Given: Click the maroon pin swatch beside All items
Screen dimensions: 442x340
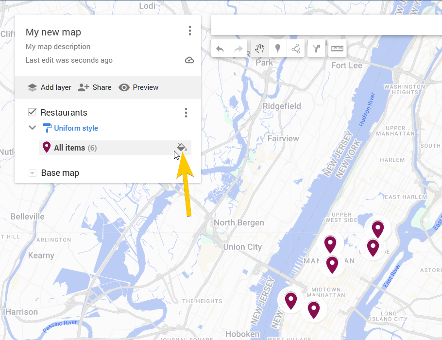Looking at the screenshot, I should point(47,147).
